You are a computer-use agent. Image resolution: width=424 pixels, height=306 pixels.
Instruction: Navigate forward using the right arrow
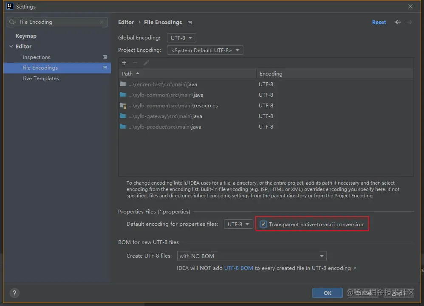pyautogui.click(x=409, y=22)
